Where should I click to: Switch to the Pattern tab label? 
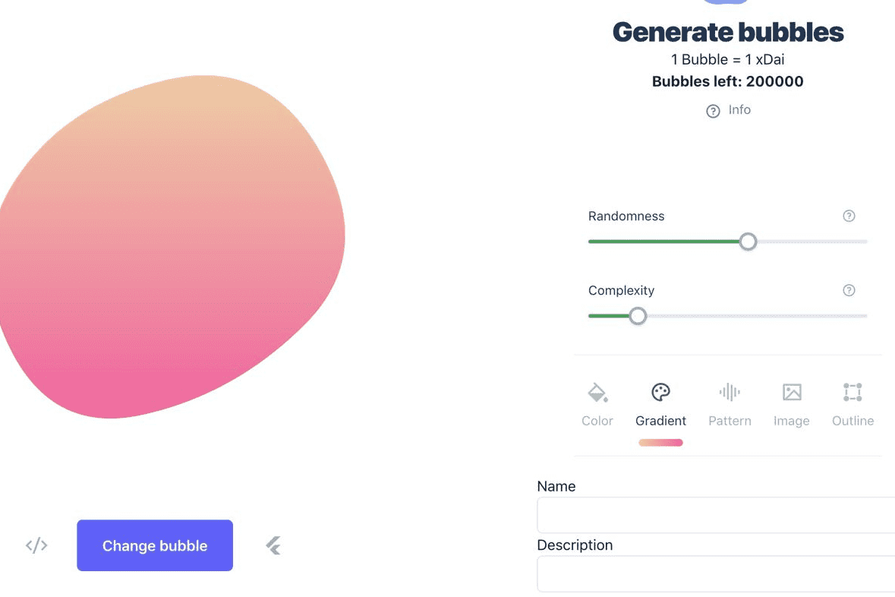[730, 421]
